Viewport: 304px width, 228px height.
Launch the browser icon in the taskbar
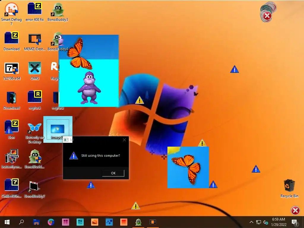(x=51, y=222)
